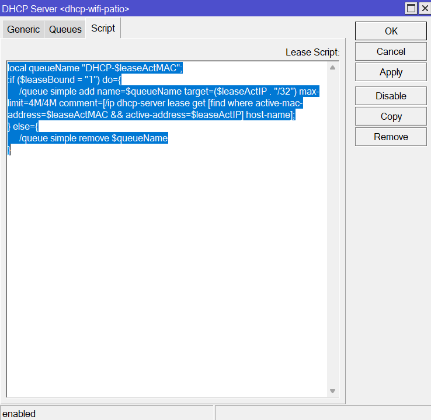431x420 pixels.
Task: Click the scrollbar track in the script editor
Action: pyautogui.click(x=332, y=234)
